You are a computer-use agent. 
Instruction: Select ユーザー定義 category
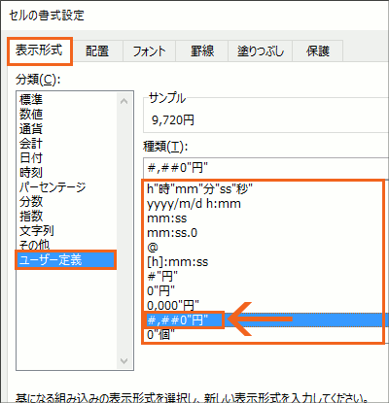[x=65, y=260]
